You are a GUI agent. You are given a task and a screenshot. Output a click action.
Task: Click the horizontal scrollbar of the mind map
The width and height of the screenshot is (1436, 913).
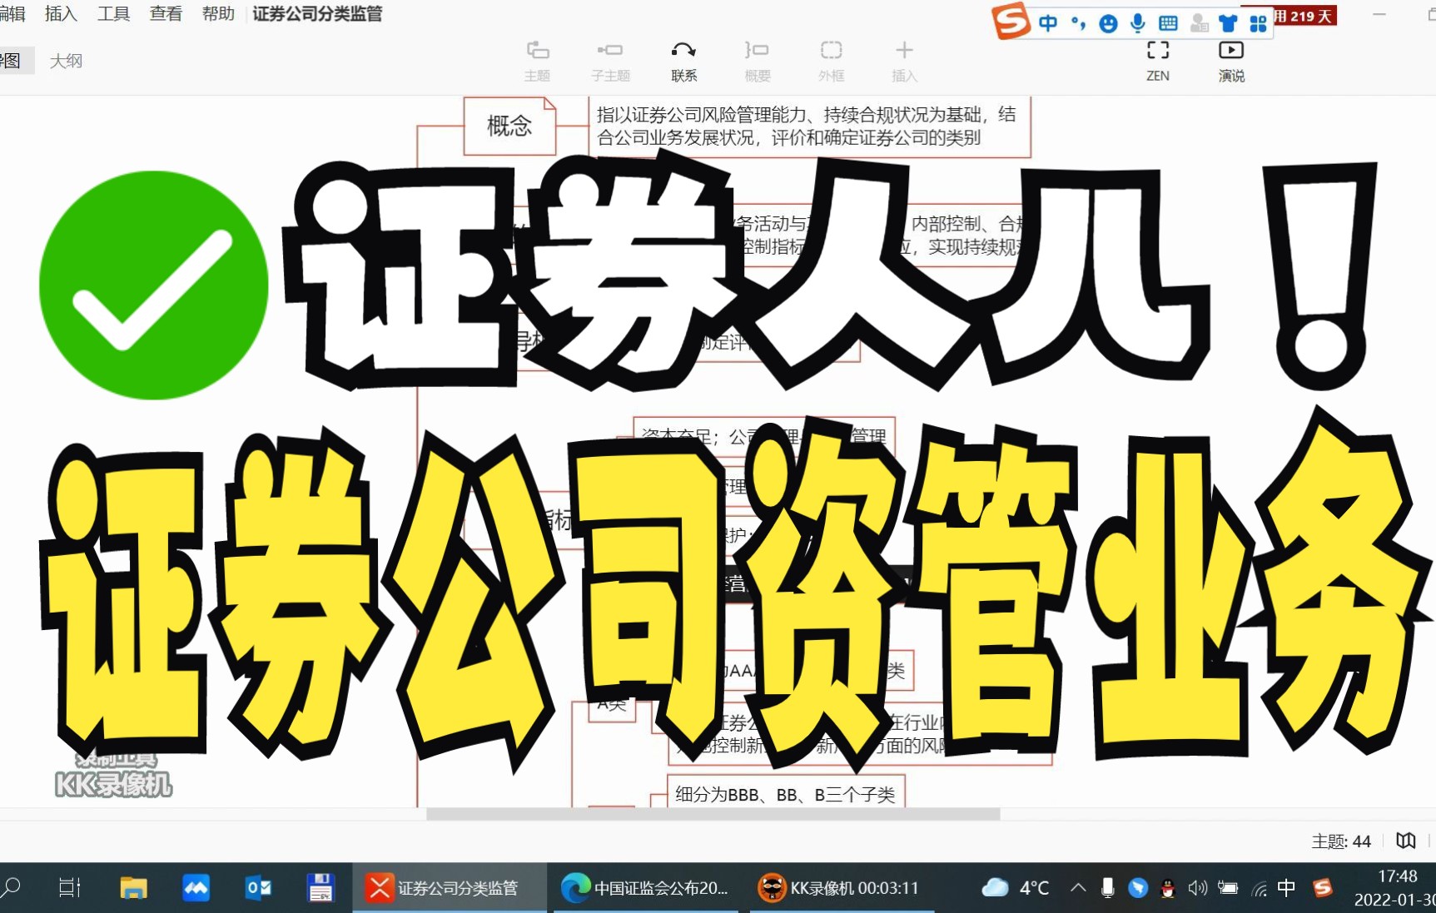point(713,814)
